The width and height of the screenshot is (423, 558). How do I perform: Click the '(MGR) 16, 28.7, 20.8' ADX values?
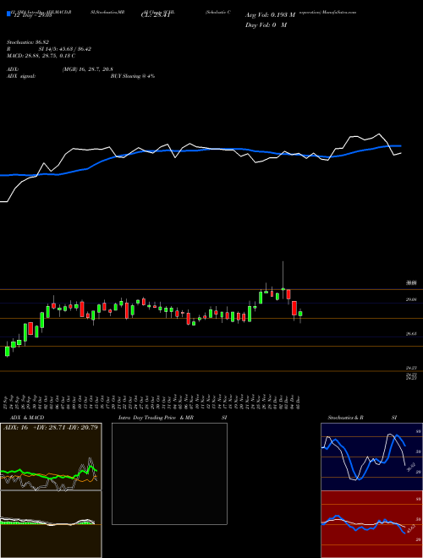pos(88,69)
